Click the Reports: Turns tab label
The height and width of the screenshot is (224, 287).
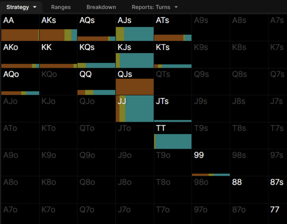coord(151,7)
